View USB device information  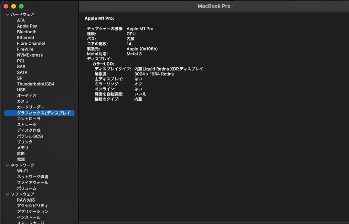[21, 90]
